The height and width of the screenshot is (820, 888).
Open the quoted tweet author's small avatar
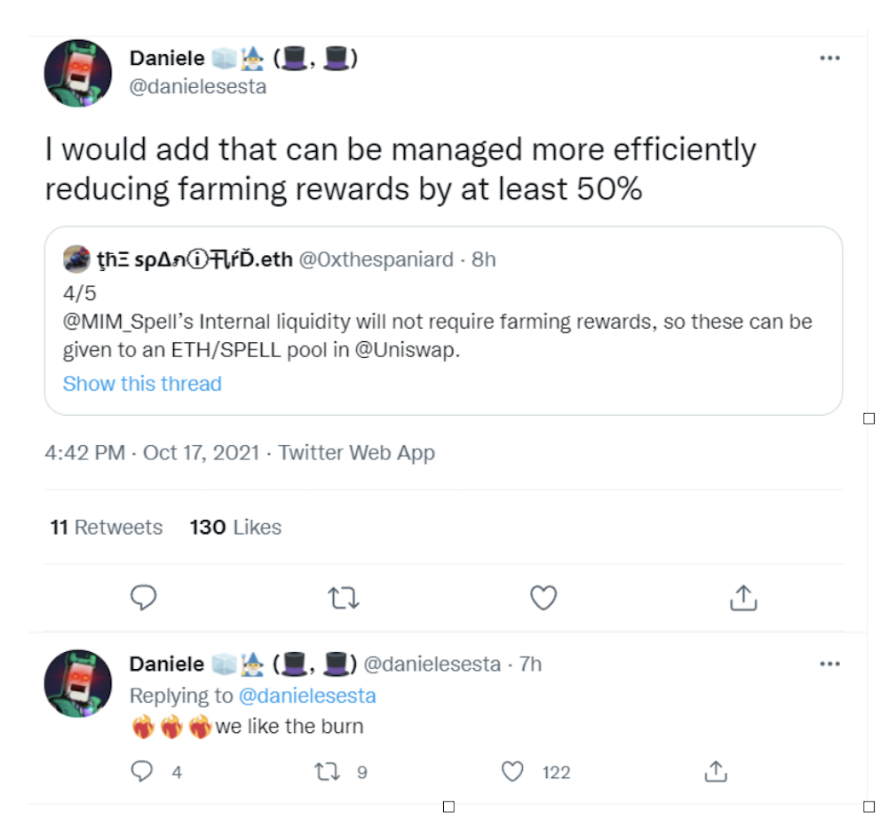pos(76,259)
